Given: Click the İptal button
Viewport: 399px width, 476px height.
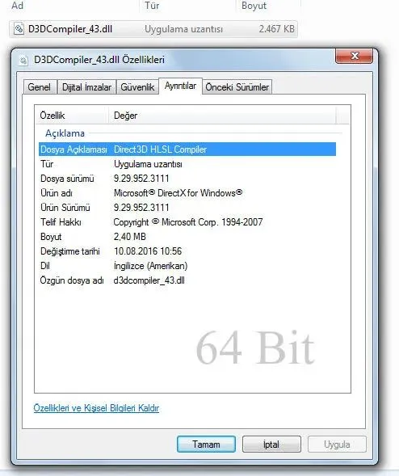Looking at the screenshot, I should pos(271,444).
